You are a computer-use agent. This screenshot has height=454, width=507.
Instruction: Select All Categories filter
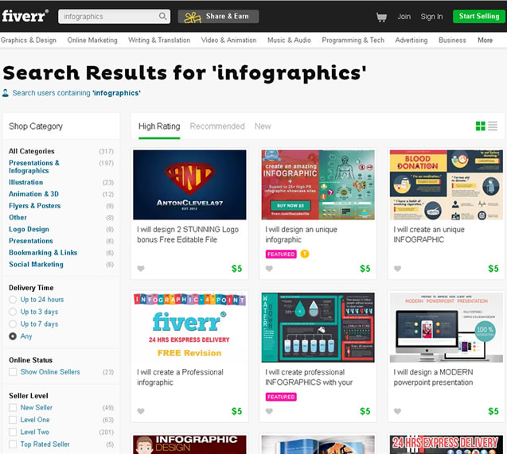coord(31,151)
